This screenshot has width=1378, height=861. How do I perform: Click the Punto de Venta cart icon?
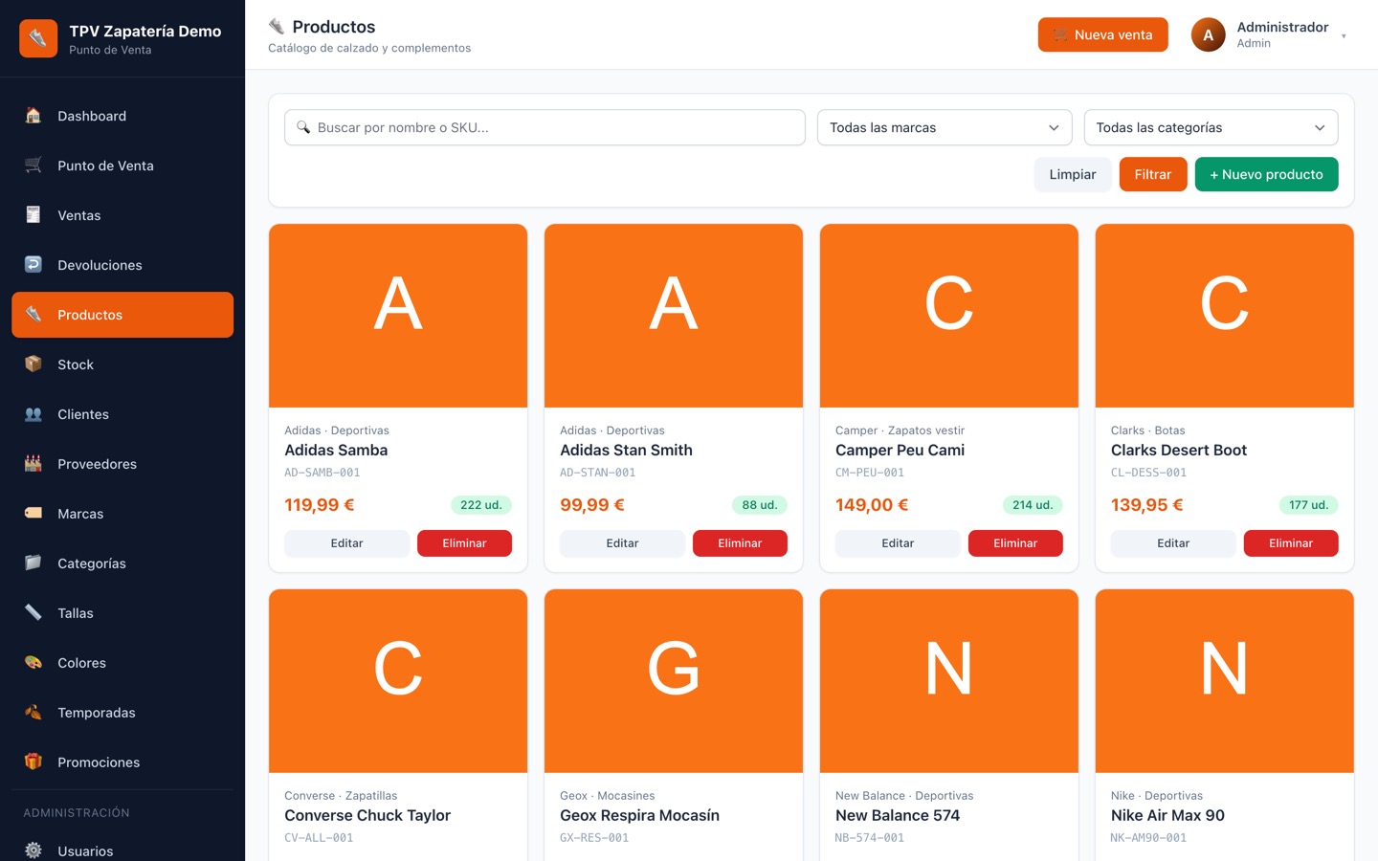(33, 166)
